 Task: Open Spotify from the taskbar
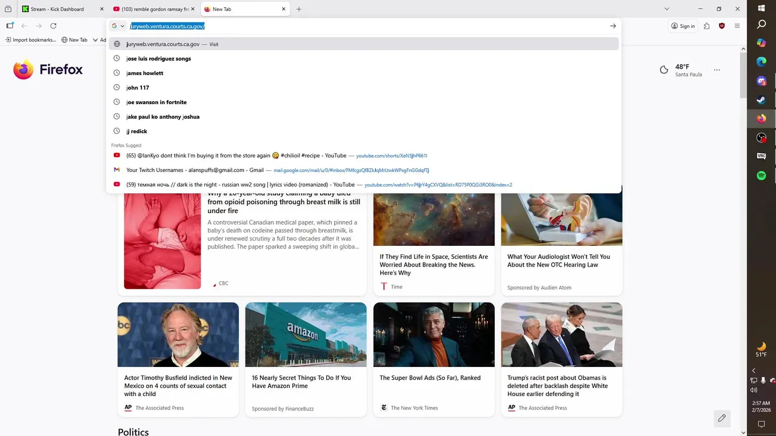[x=761, y=176]
